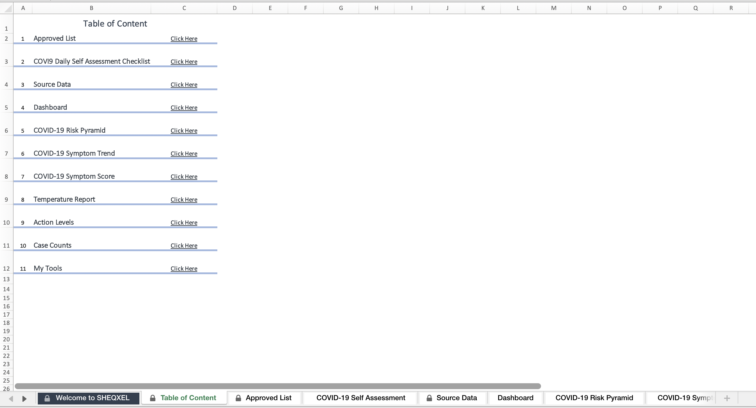Show previous sheet tabs with left arrow
756x408 pixels.
[x=11, y=399]
